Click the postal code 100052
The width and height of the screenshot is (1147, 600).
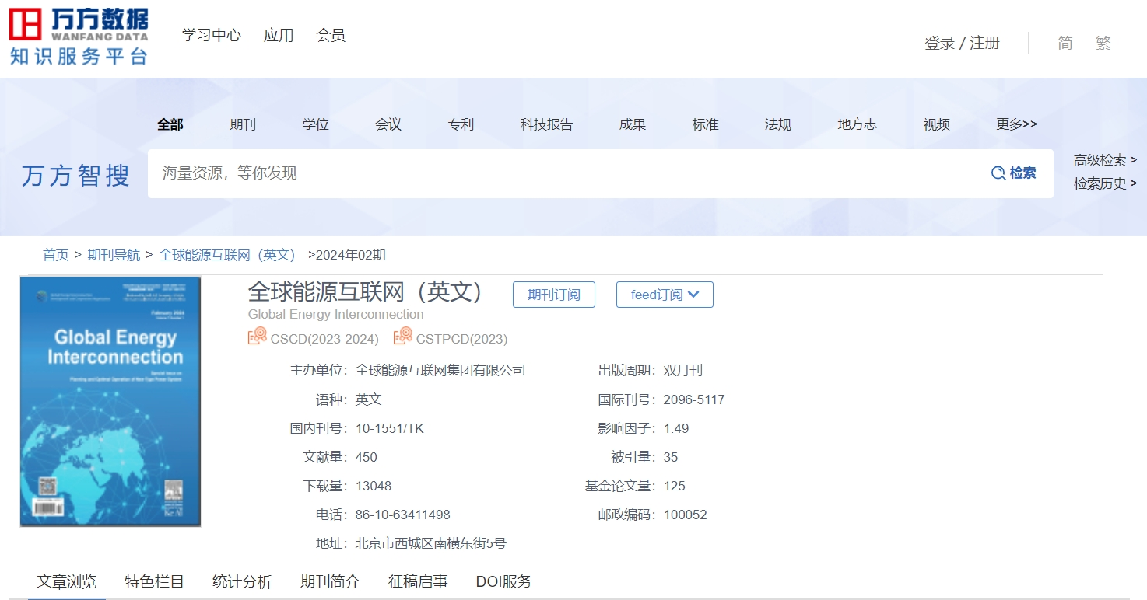tap(686, 515)
